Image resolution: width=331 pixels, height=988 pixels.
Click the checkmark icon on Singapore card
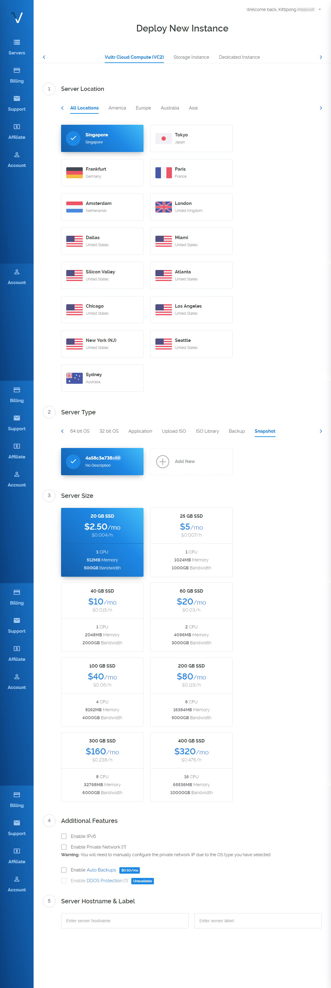click(73, 139)
